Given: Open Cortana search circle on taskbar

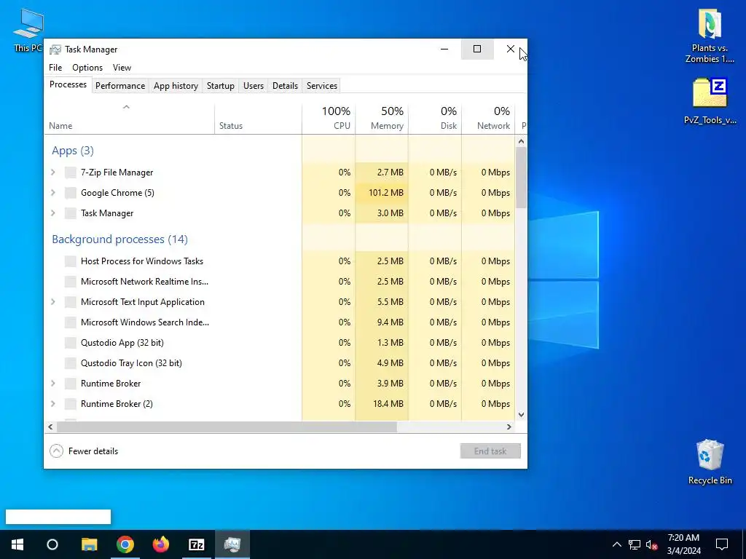Looking at the screenshot, I should [52, 544].
